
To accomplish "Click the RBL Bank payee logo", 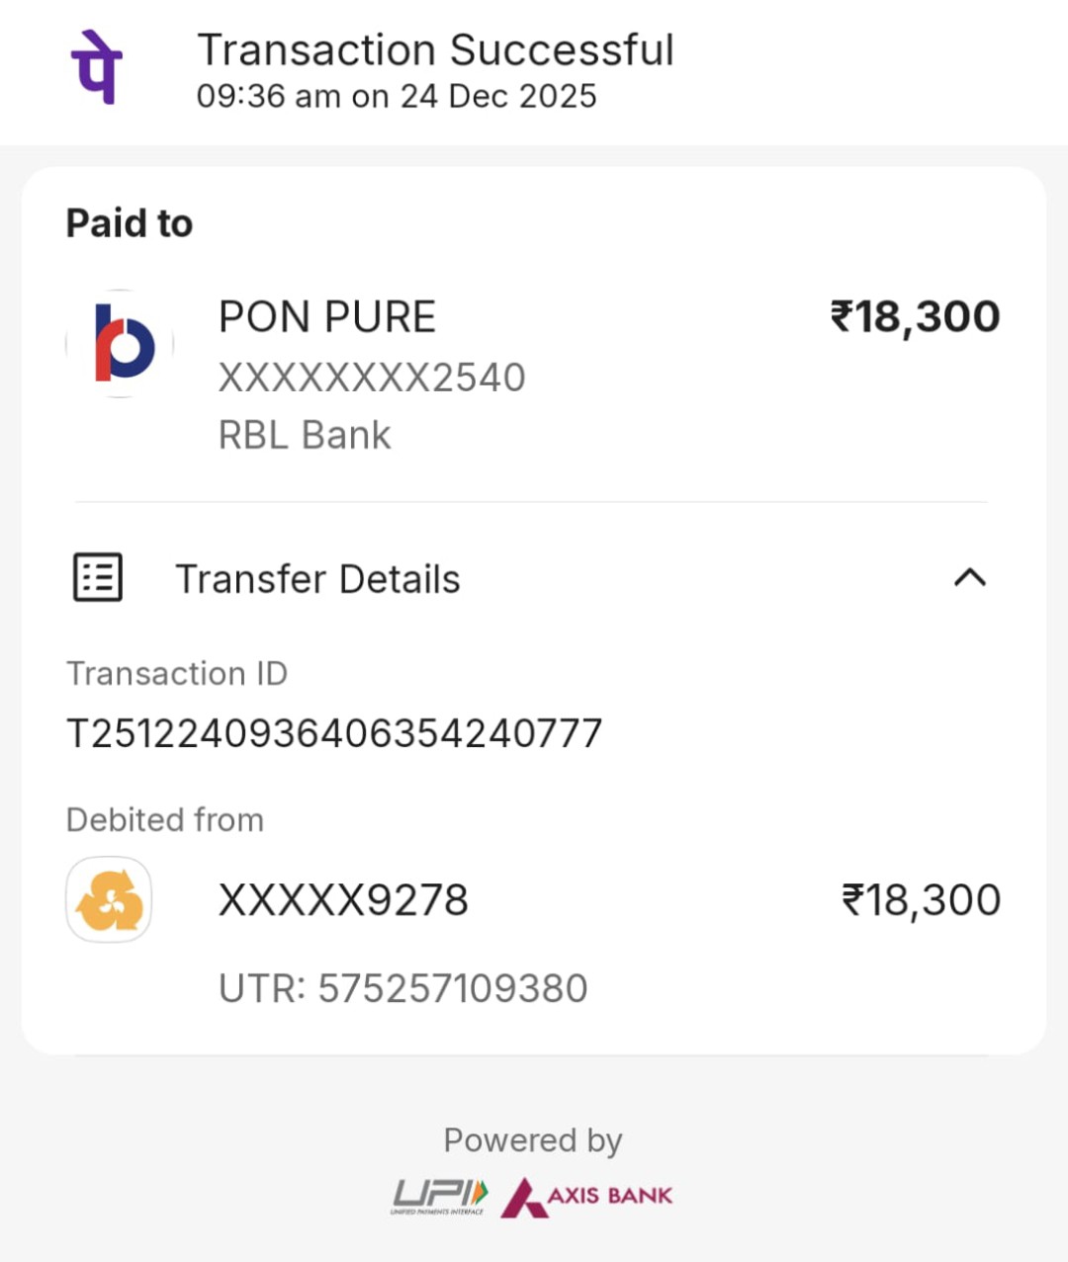I will 120,344.
